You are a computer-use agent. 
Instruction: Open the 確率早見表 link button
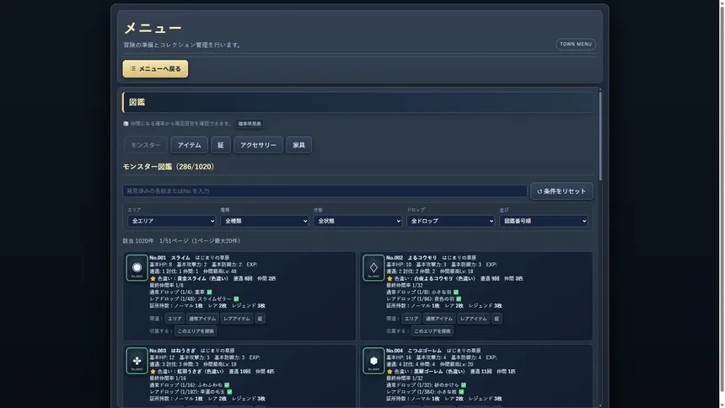point(250,124)
